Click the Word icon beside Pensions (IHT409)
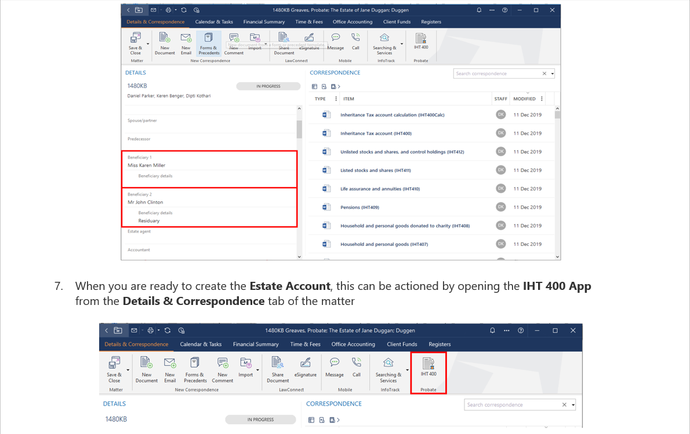The image size is (690, 434). 326,207
